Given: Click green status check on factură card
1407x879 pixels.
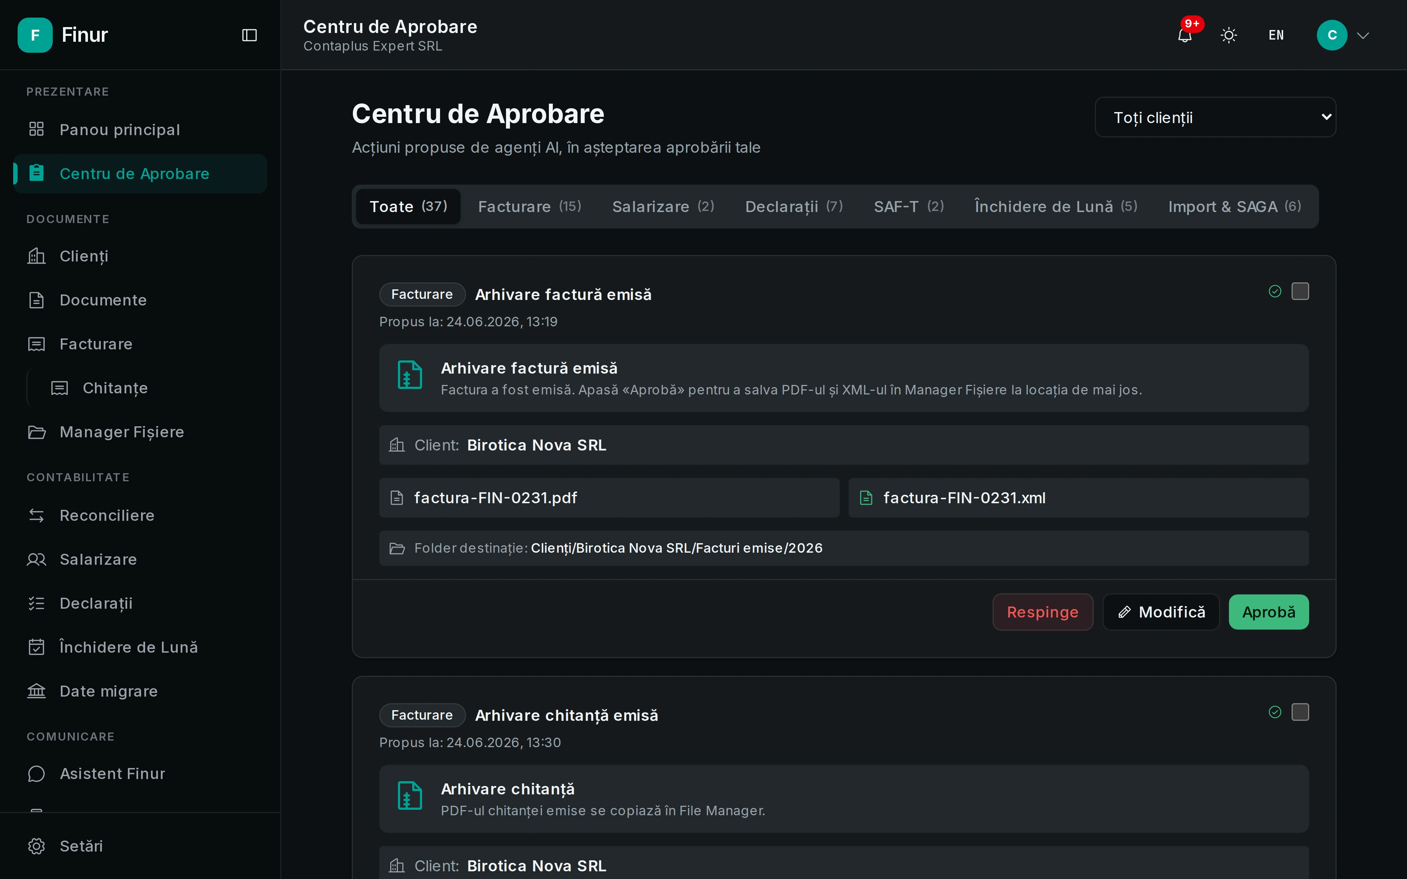Looking at the screenshot, I should pos(1275,291).
